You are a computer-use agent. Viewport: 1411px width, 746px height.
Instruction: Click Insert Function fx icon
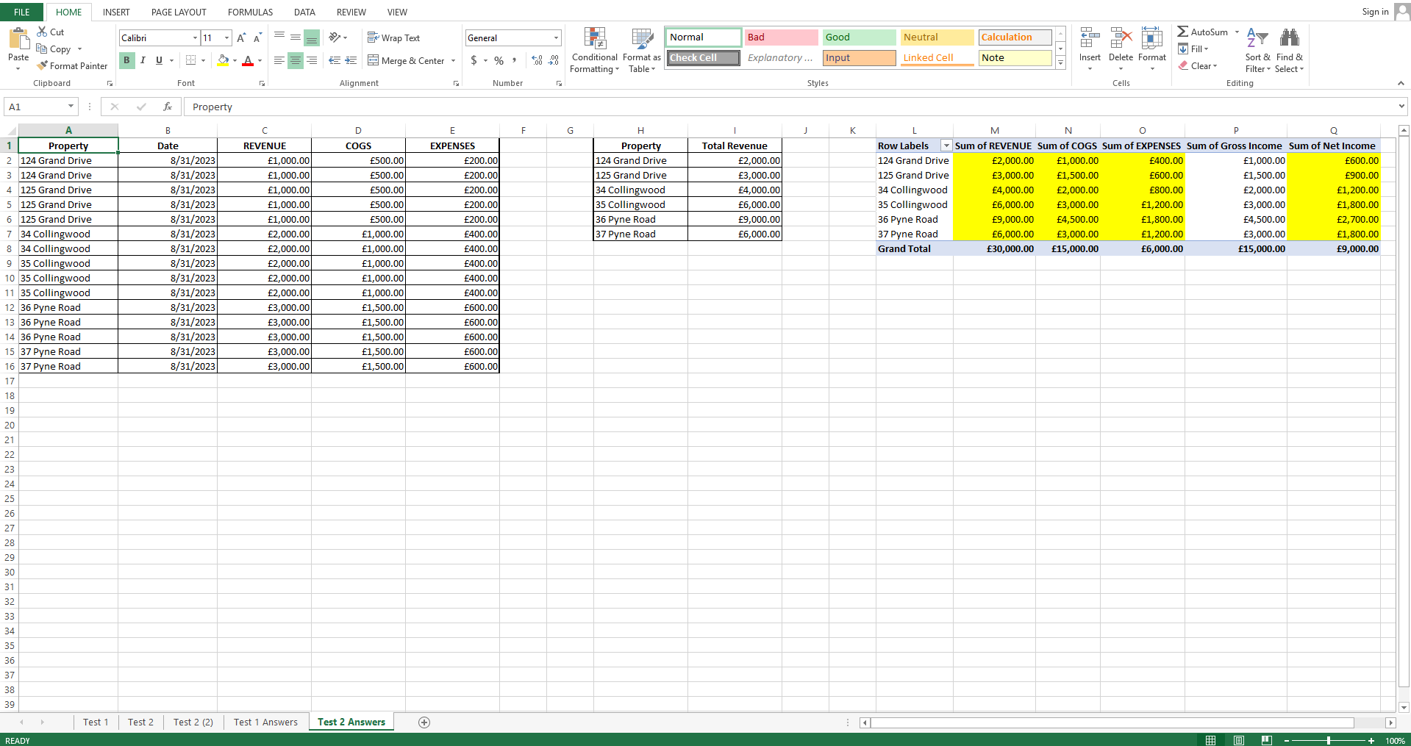tap(168, 107)
